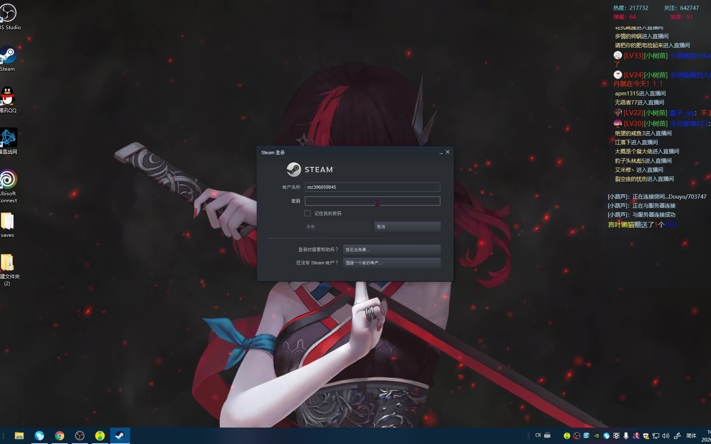Click the 热度: 217732 counter text
The image size is (711, 444).
pos(631,8)
